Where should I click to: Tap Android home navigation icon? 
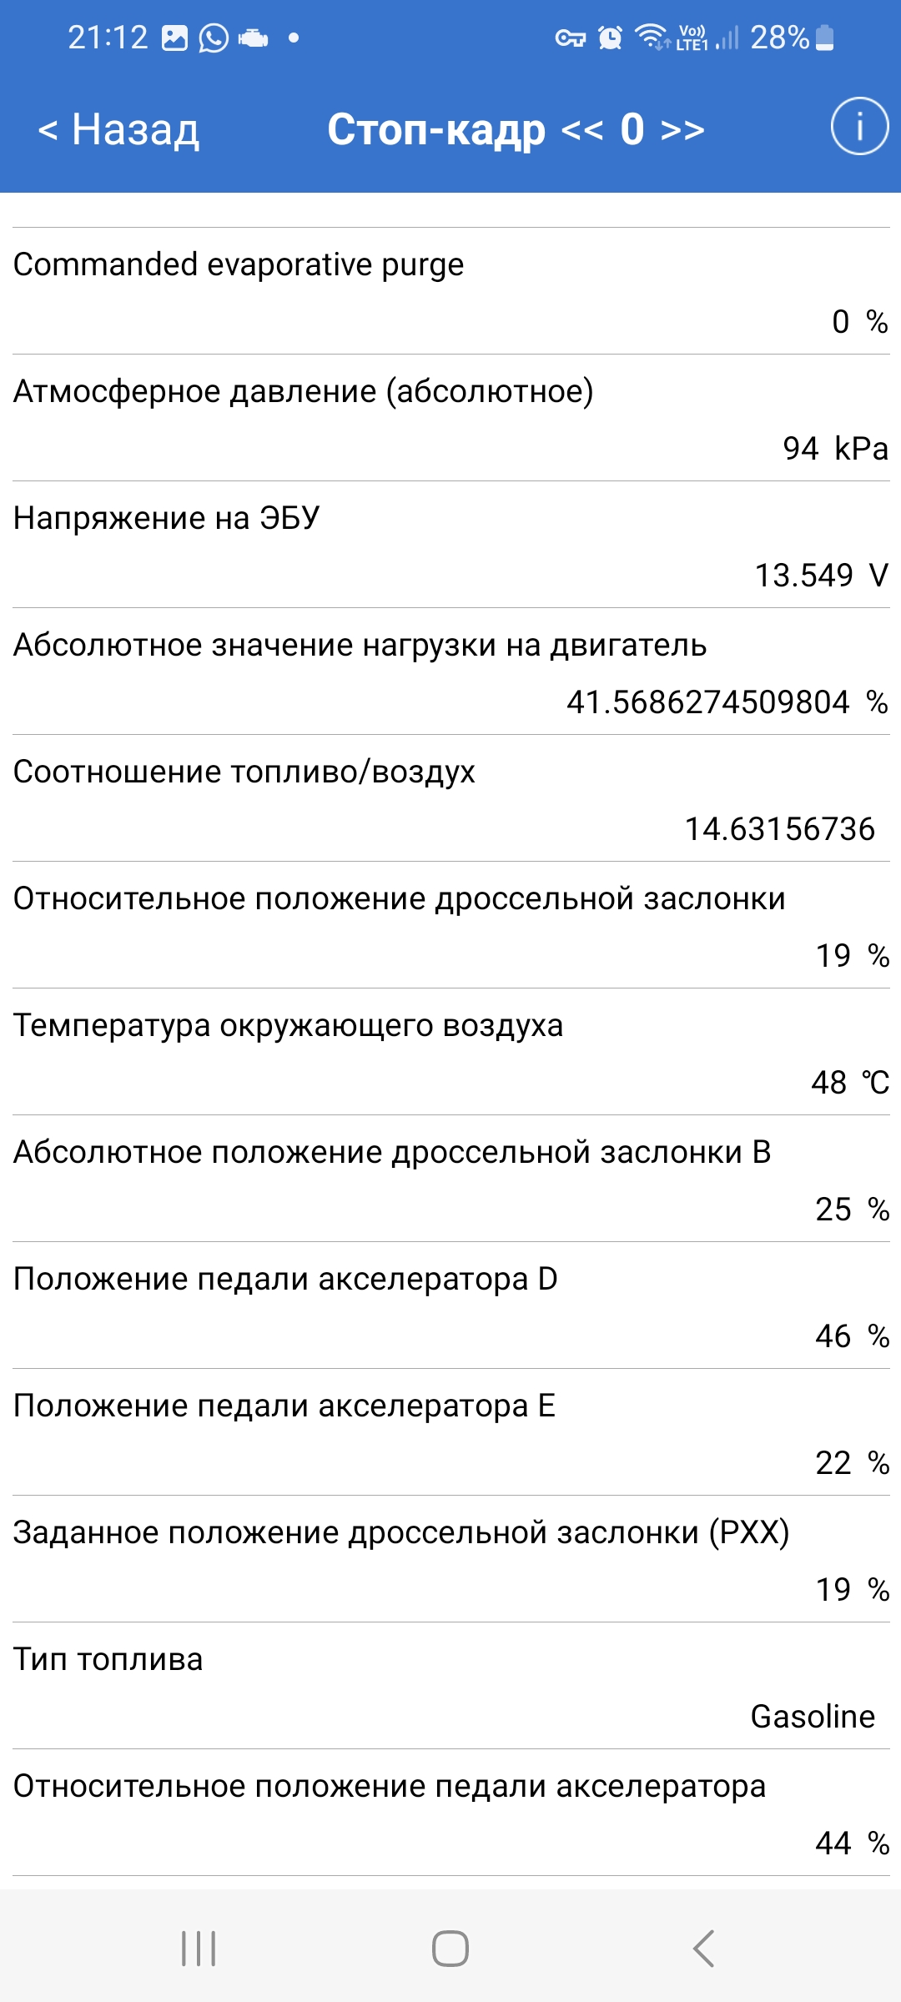pos(450,1949)
